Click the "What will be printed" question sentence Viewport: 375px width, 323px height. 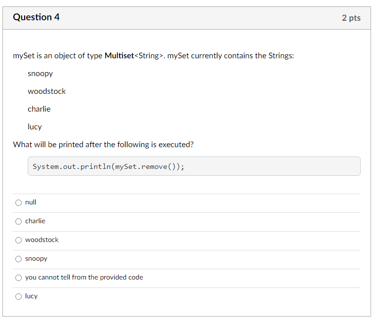pyautogui.click(x=103, y=145)
